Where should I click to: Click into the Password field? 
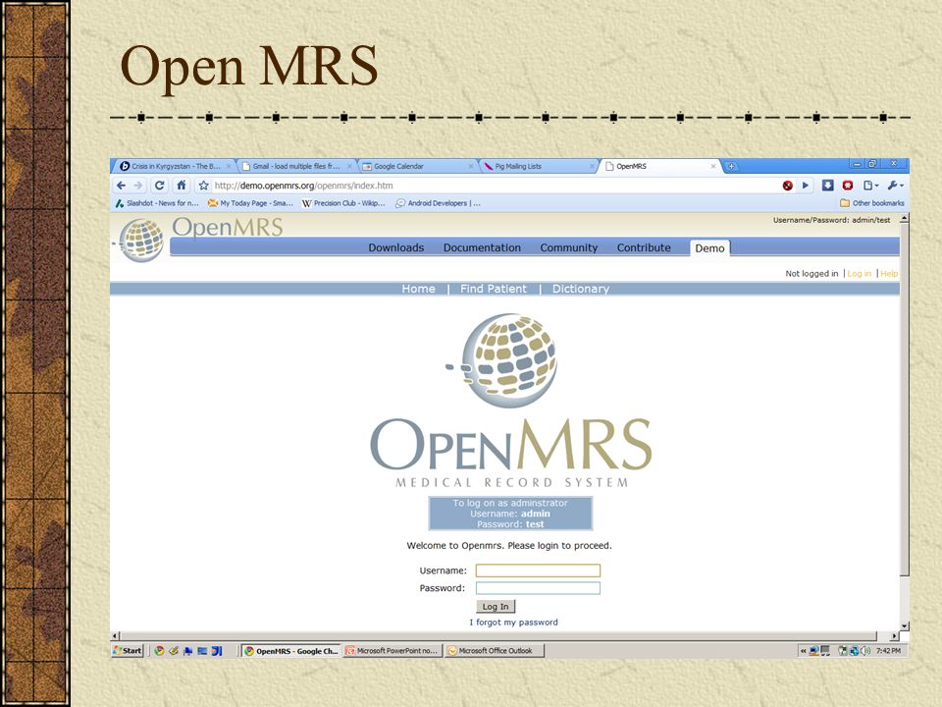[538, 588]
